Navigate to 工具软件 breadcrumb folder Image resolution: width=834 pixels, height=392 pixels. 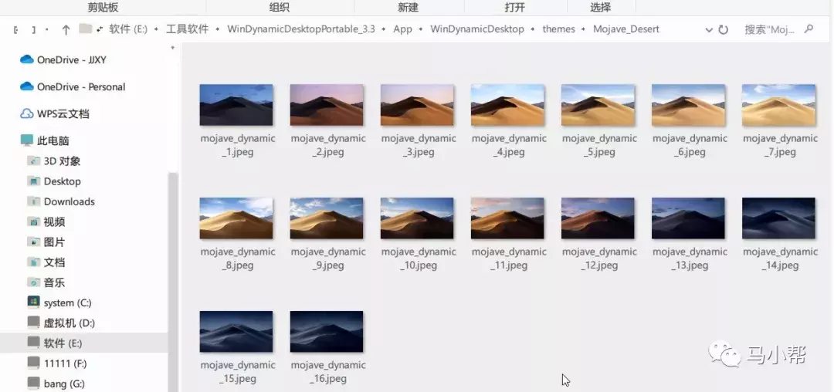click(187, 29)
